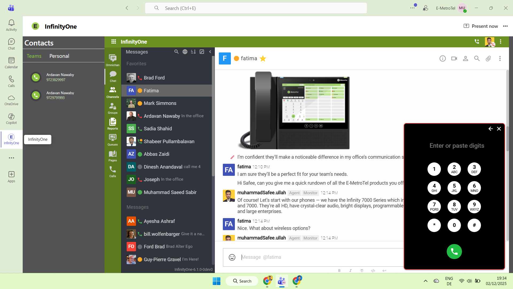
Task: Switch to the Personal contacts tab
Action: (x=59, y=56)
